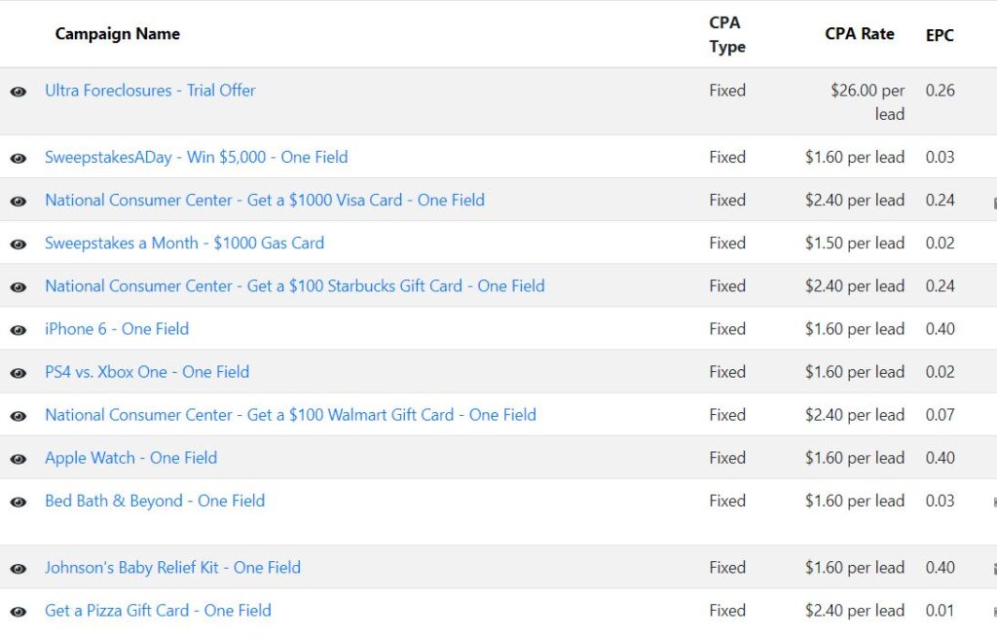The width and height of the screenshot is (997, 638).
Task: Click eye icon for Johnson's Baby Relief Kit
Action: tap(18, 569)
